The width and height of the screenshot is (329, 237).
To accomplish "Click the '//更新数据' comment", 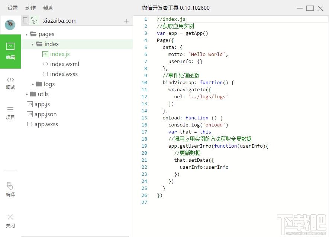I will [187, 153].
